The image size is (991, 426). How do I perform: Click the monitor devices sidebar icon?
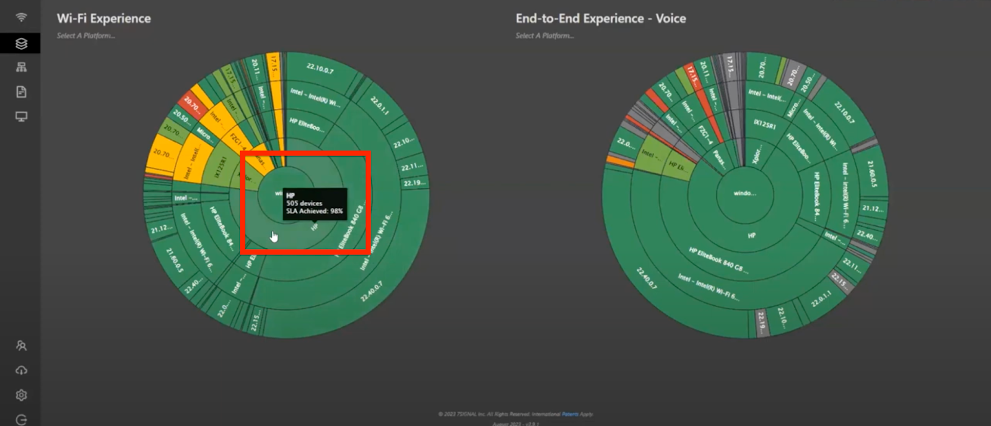(x=21, y=117)
